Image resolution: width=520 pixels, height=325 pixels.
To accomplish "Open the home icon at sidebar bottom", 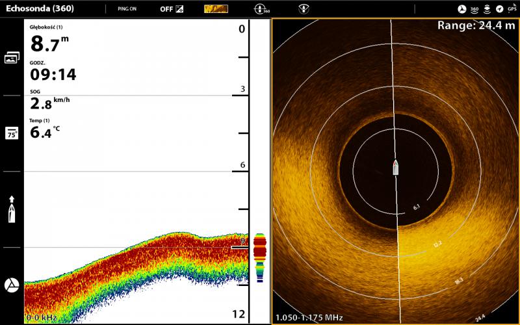I will [x=12, y=285].
